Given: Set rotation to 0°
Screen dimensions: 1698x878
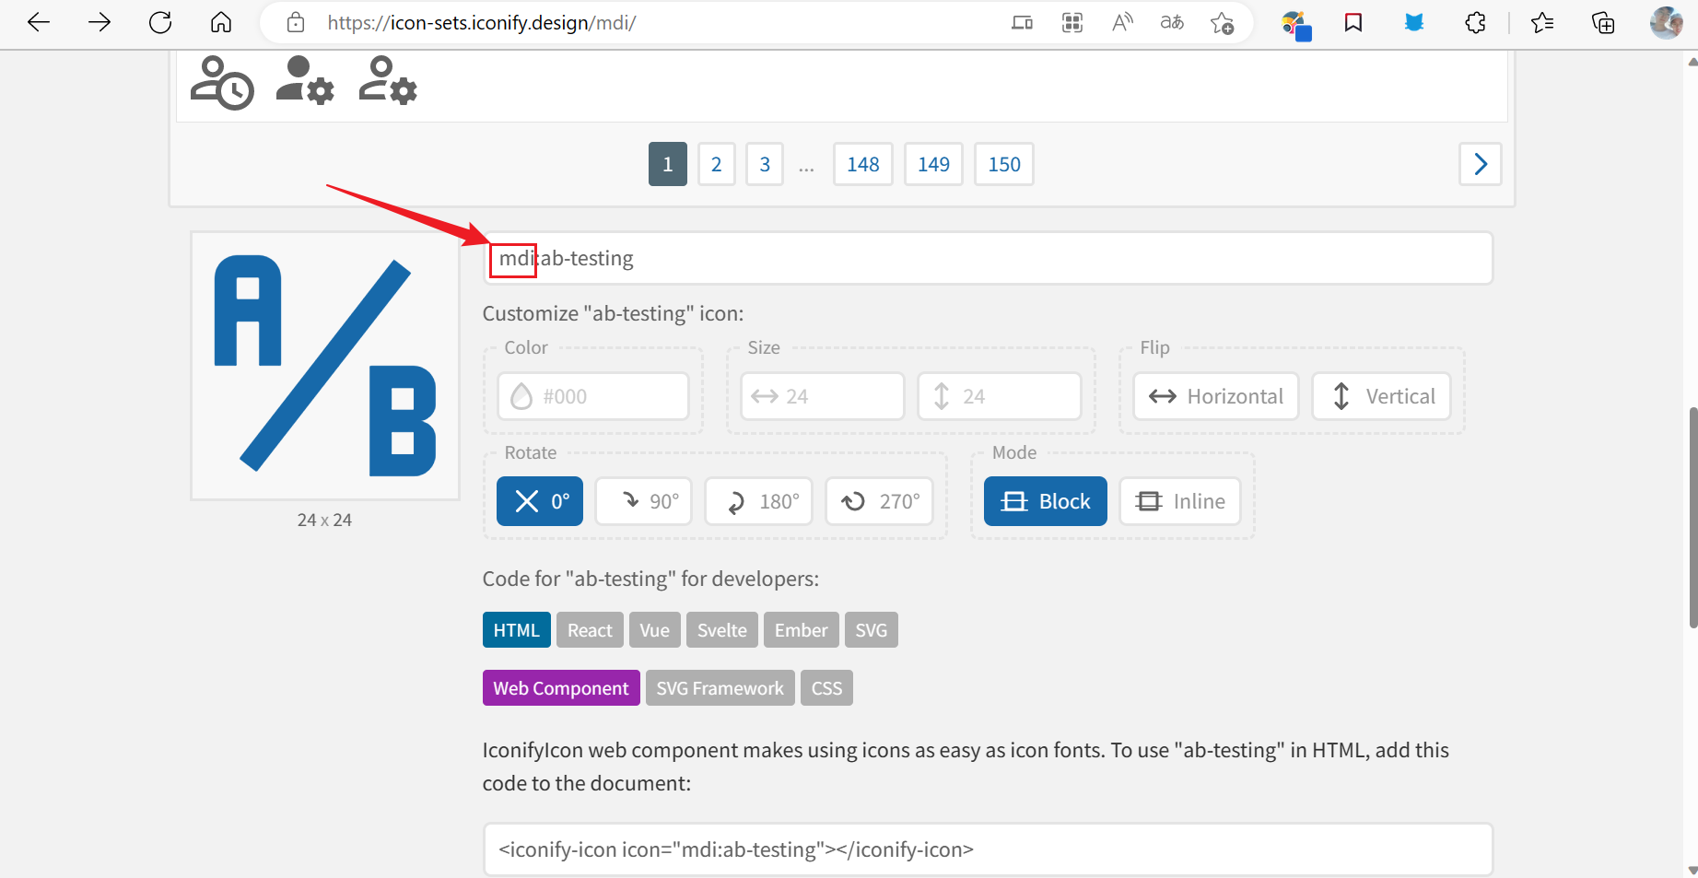Looking at the screenshot, I should point(540,501).
